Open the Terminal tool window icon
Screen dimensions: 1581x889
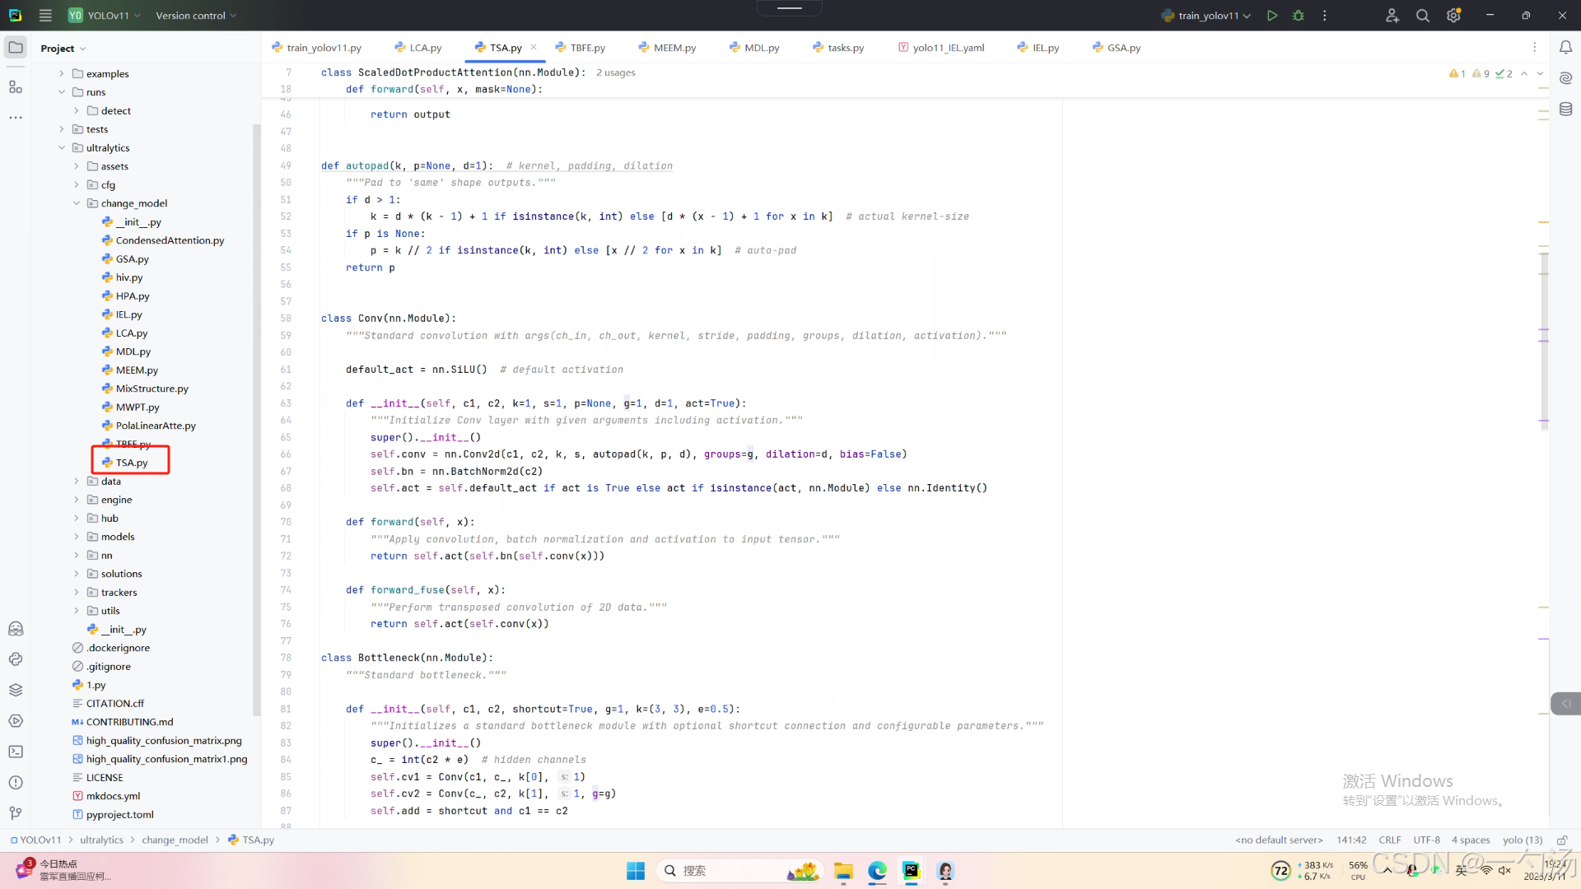coord(16,752)
